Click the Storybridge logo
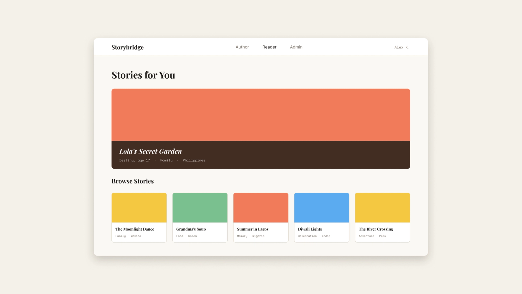The height and width of the screenshot is (294, 522). click(128, 47)
